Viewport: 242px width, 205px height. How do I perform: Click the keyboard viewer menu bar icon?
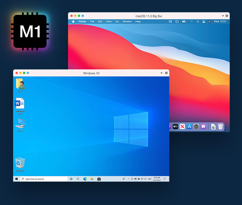coord(170,22)
